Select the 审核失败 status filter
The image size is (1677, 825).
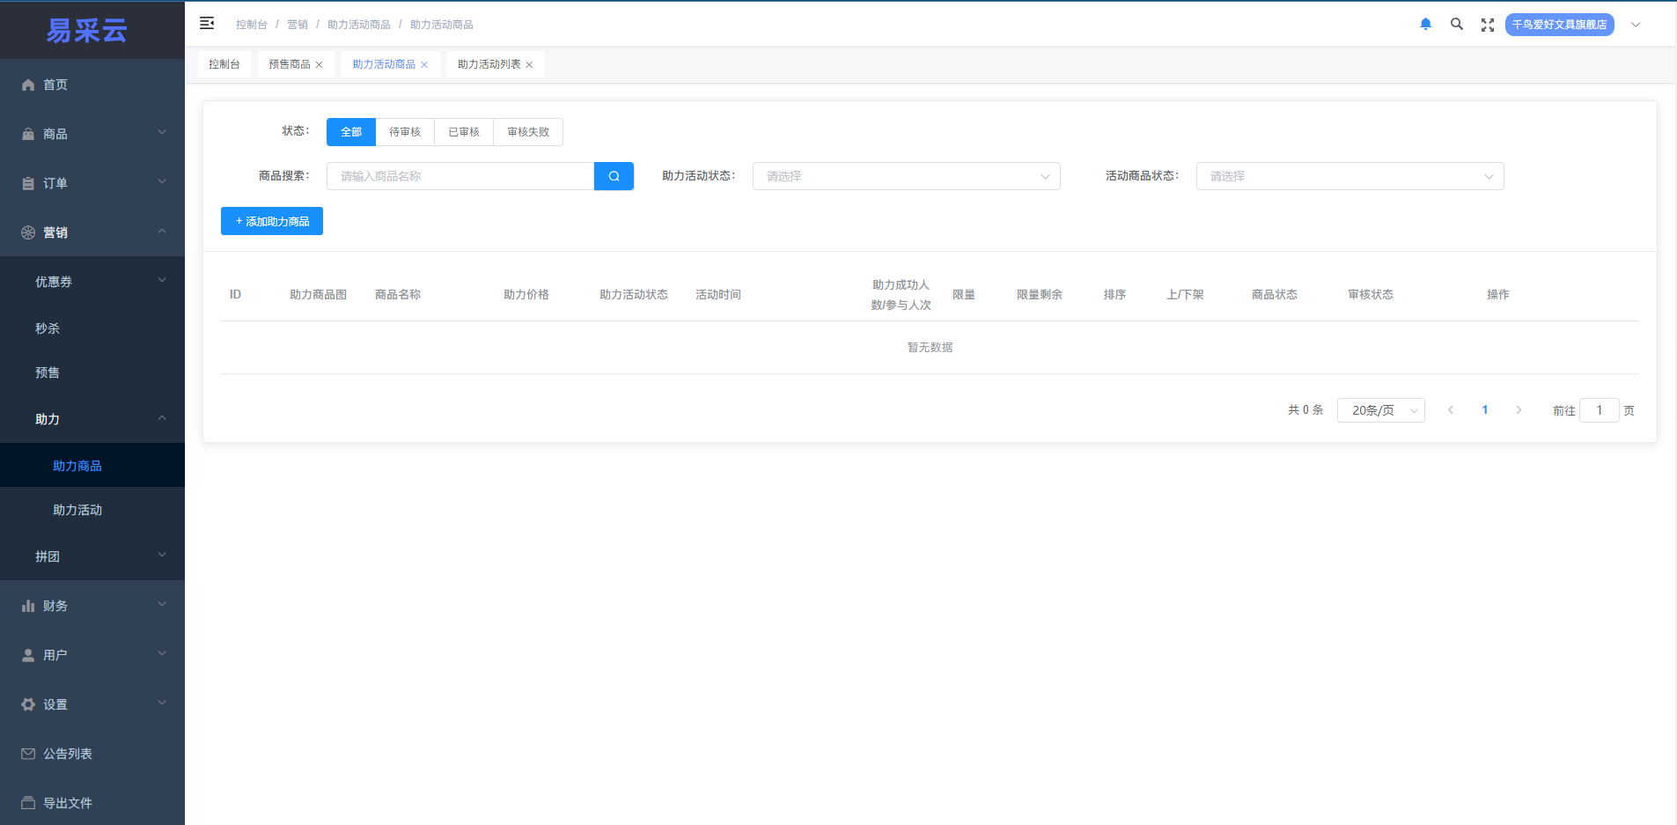coord(527,132)
